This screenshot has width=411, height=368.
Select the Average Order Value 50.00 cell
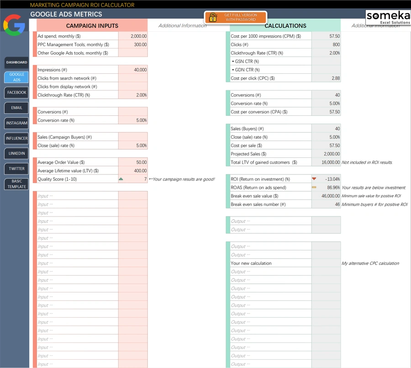133,162
